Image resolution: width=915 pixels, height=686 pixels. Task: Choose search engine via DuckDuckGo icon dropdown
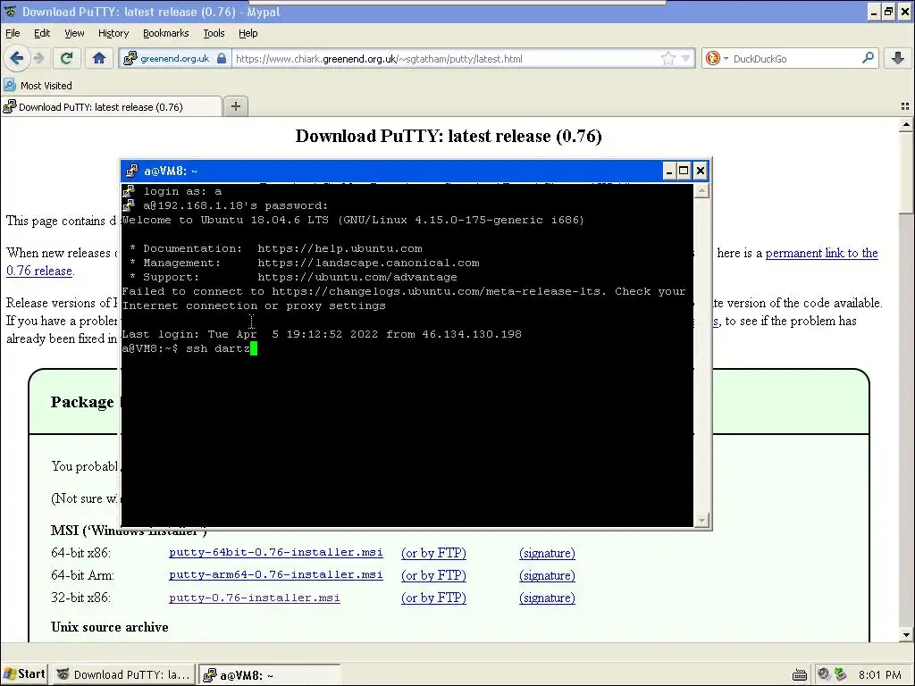click(x=716, y=58)
